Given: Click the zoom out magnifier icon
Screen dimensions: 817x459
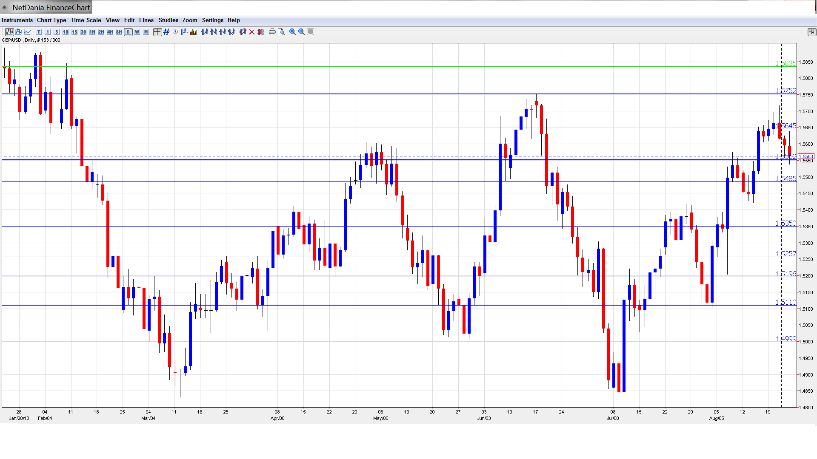Looking at the screenshot, I should pyautogui.click(x=302, y=32).
